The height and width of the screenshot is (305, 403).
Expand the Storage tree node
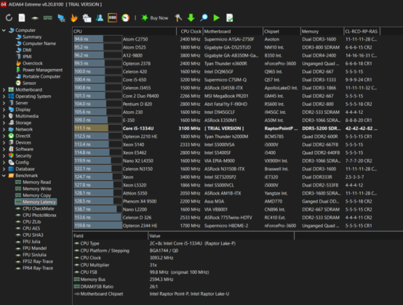[x=4, y=123]
